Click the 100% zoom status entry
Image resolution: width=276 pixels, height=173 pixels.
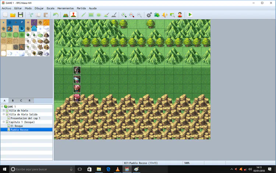187,163
